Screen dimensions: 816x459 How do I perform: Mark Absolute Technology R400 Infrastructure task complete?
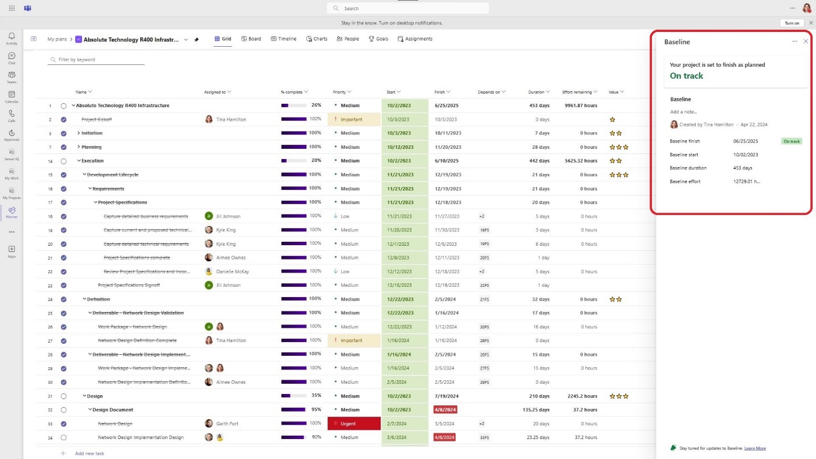[x=64, y=105]
